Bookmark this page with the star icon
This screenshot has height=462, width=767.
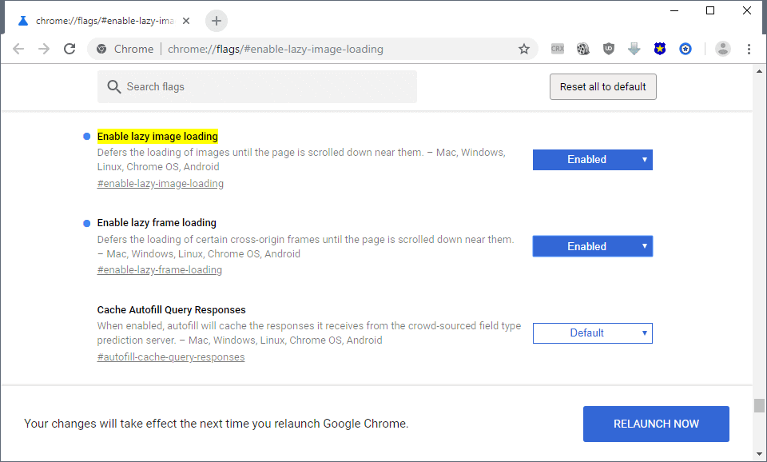click(524, 49)
